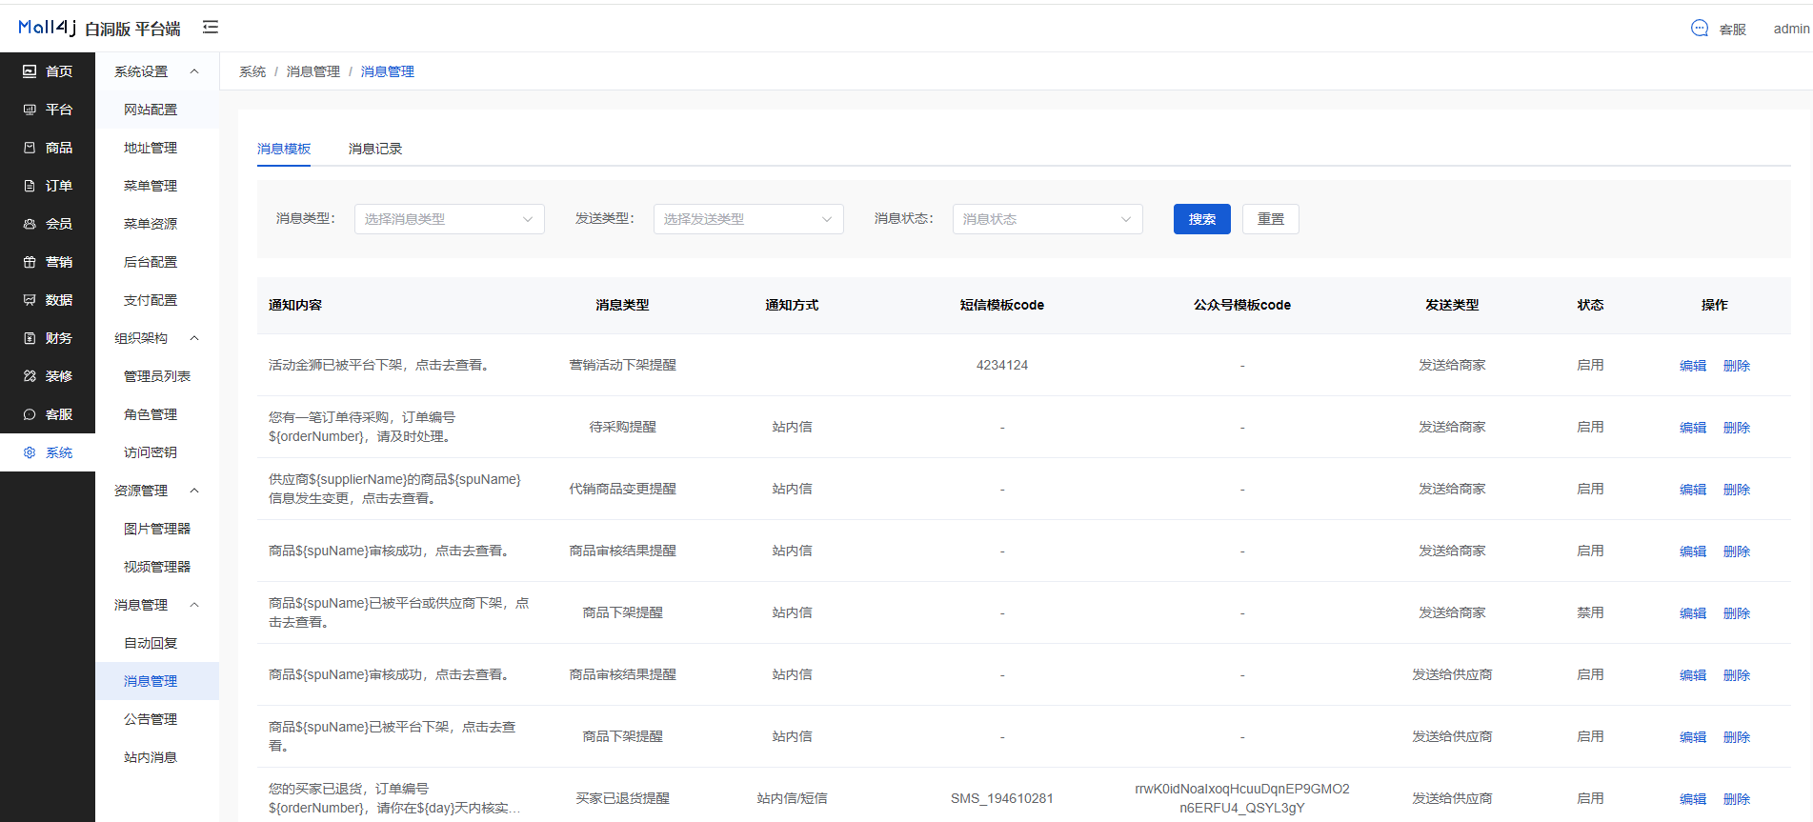The width and height of the screenshot is (1813, 822).
Task: Switch to the 消息模板 tab
Action: [x=284, y=149]
